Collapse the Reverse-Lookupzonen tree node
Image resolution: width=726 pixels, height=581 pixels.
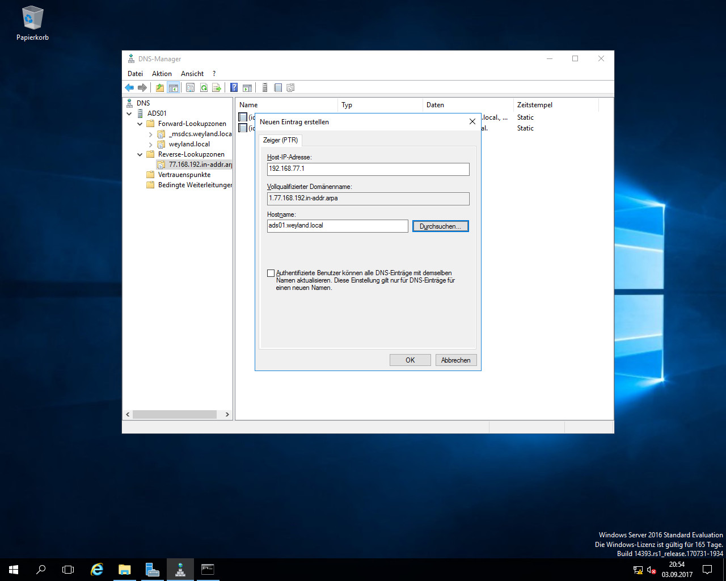pos(140,154)
